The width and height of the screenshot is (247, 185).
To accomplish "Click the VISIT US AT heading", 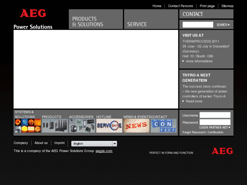I will (x=193, y=35).
